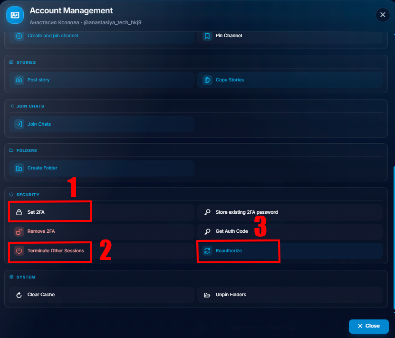Open Store existing 2FA password

pos(290,212)
